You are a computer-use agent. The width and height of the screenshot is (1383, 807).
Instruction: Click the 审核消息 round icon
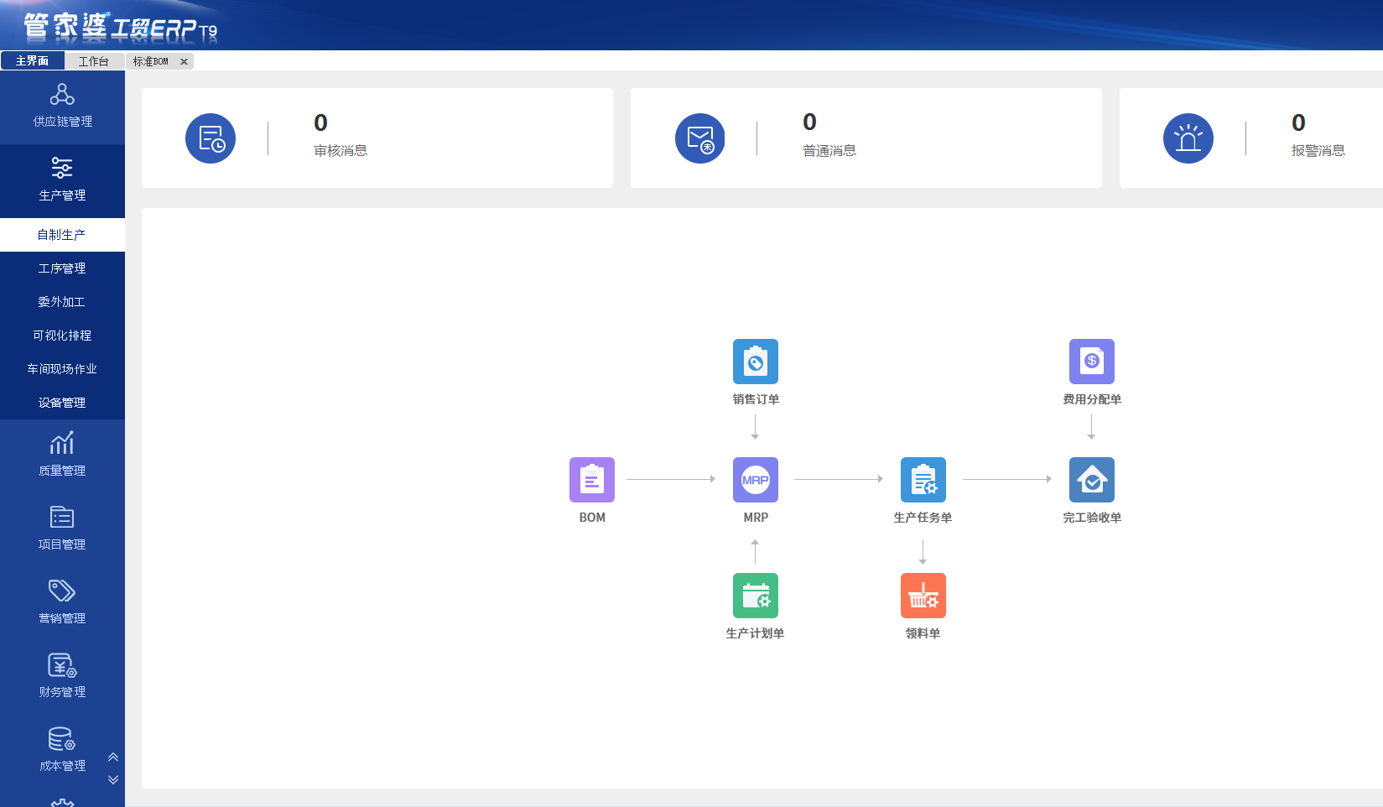point(211,138)
